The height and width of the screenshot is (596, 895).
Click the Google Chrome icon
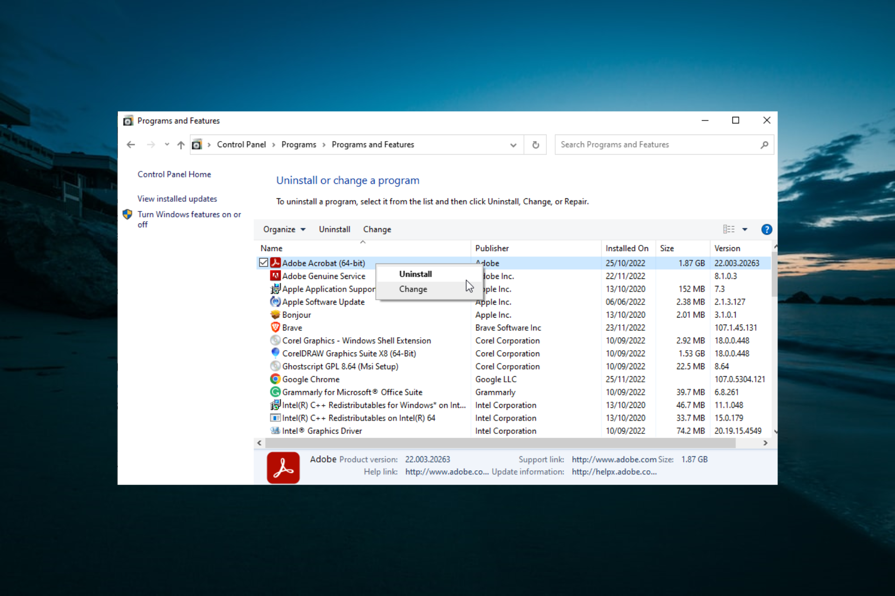(275, 379)
